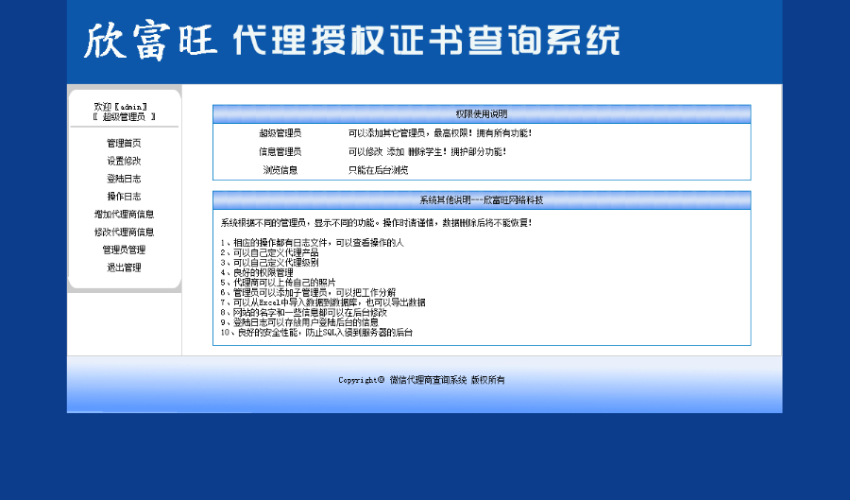Go to 设置修改 in sidebar
Viewport: 850px width, 500px height.
124,161
